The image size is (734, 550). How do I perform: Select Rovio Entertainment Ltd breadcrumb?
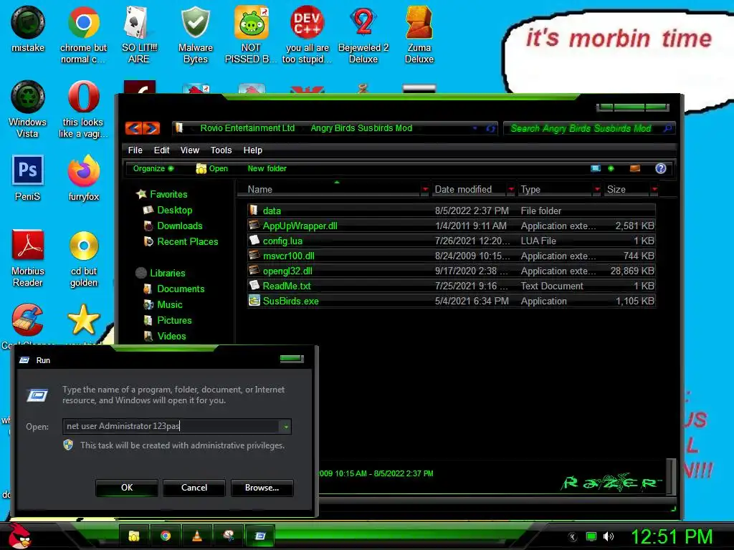[x=247, y=128]
